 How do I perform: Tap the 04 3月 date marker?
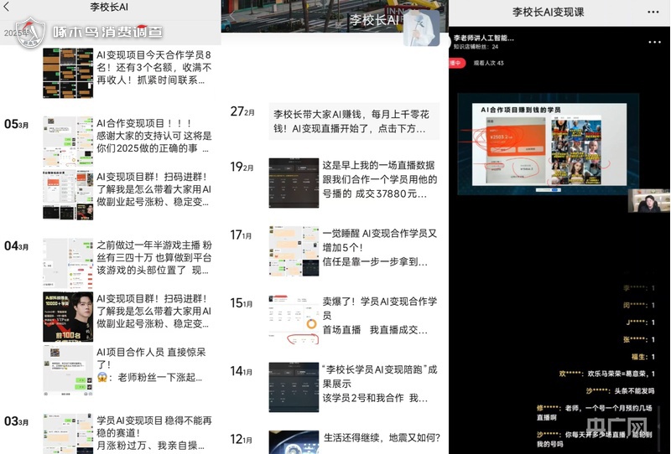[x=16, y=246]
